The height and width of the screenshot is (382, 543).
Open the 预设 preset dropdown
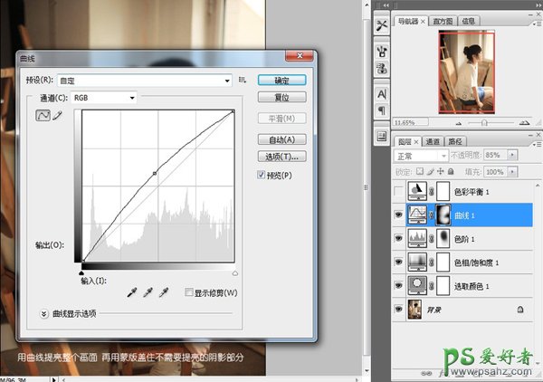pyautogui.click(x=145, y=80)
